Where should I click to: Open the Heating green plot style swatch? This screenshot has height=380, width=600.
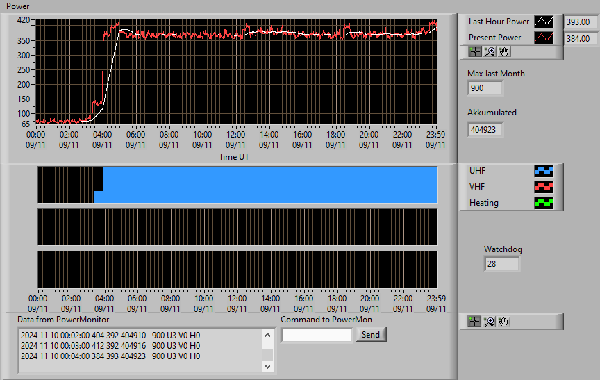click(544, 203)
